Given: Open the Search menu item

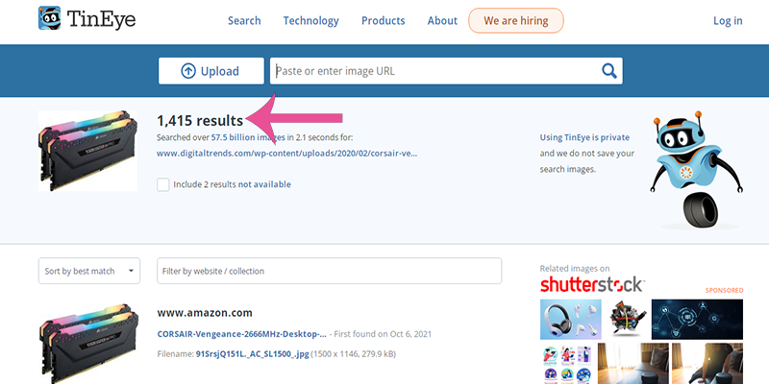Looking at the screenshot, I should (244, 21).
